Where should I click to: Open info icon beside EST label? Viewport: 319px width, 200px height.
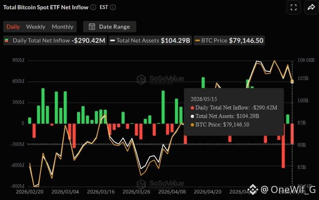113,8
